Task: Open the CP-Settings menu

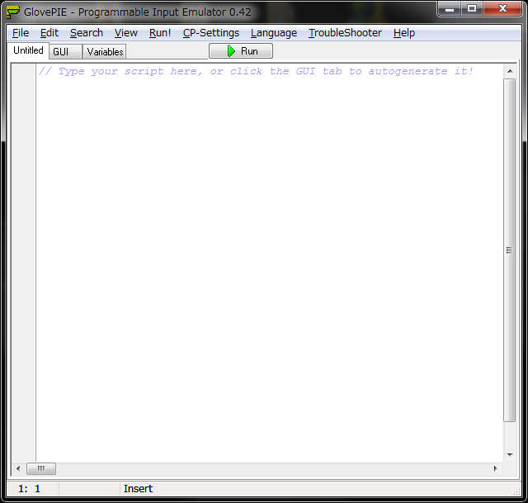Action: click(211, 33)
